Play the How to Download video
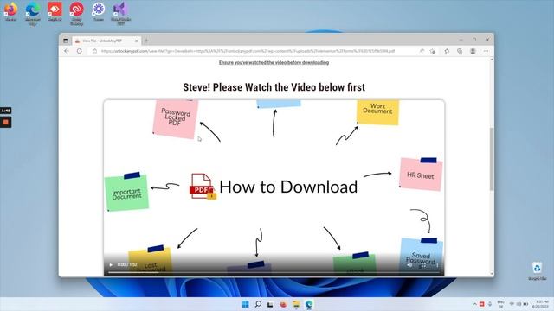The image size is (554, 311). click(x=111, y=264)
